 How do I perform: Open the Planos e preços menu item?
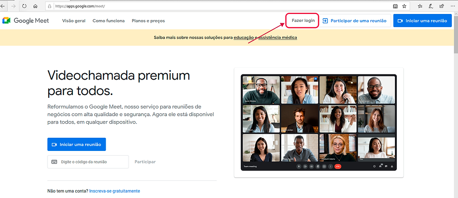click(149, 20)
